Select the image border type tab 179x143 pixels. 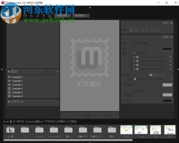(145, 43)
